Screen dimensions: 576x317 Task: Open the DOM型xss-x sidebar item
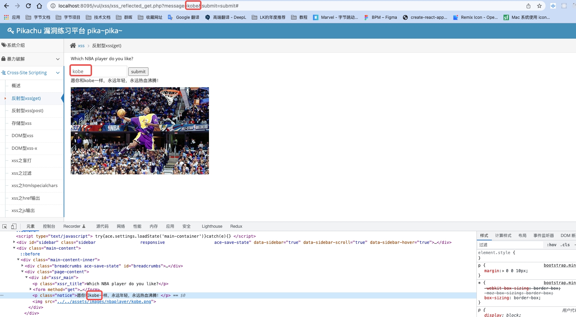click(x=24, y=148)
